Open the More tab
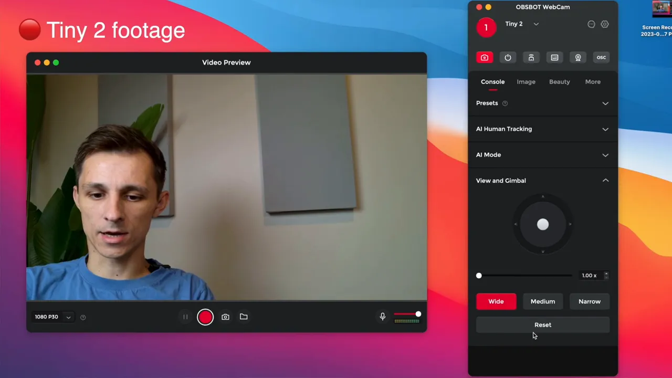This screenshot has width=672, height=378. 593,82
